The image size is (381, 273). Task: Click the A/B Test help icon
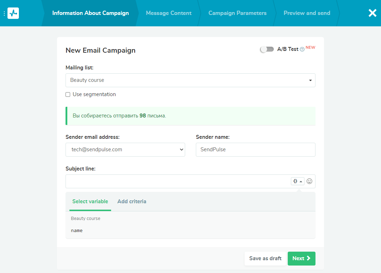(302, 49)
